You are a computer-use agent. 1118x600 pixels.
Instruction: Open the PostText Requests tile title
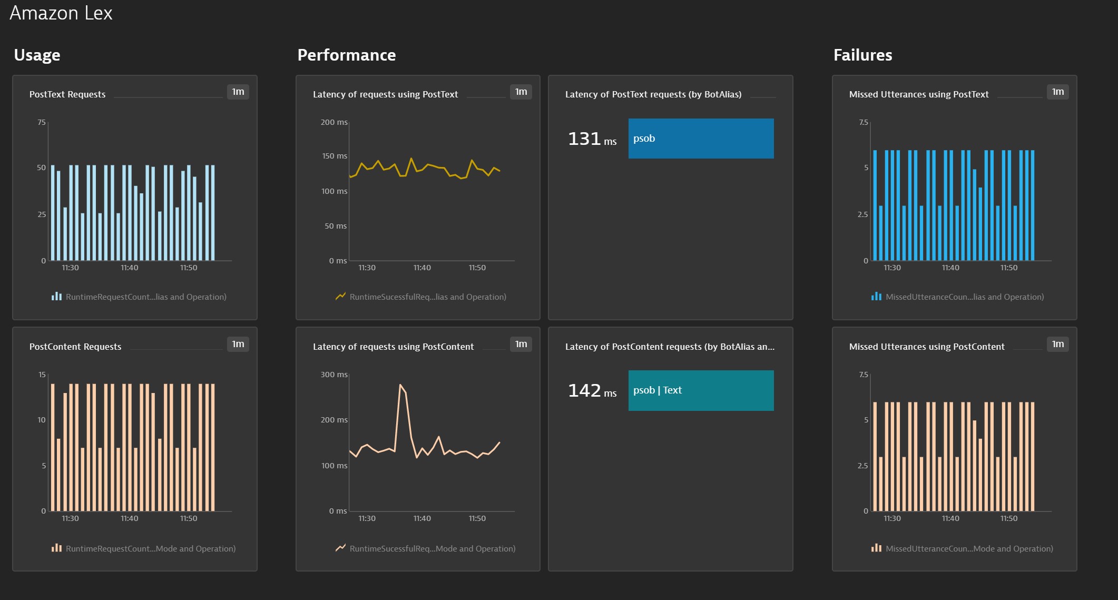[x=67, y=94]
